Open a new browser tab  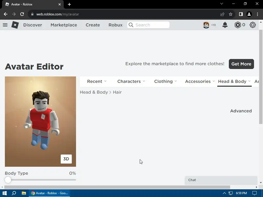tap(69, 4)
